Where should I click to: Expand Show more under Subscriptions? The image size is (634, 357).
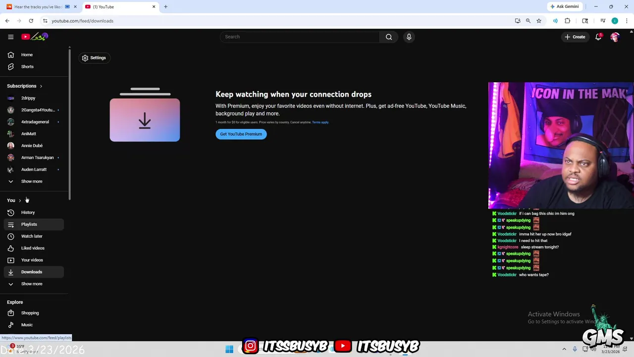tap(32, 181)
